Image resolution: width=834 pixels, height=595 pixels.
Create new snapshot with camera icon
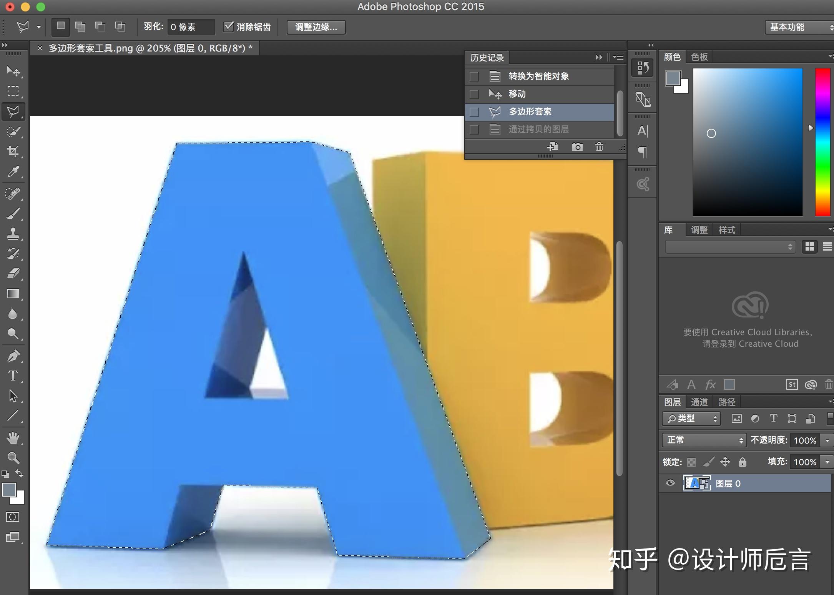point(577,147)
